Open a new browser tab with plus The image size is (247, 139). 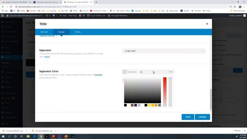click(x=96, y=2)
